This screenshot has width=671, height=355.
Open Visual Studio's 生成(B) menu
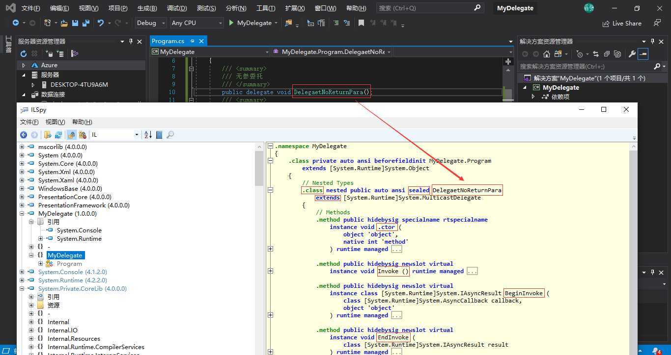click(147, 8)
